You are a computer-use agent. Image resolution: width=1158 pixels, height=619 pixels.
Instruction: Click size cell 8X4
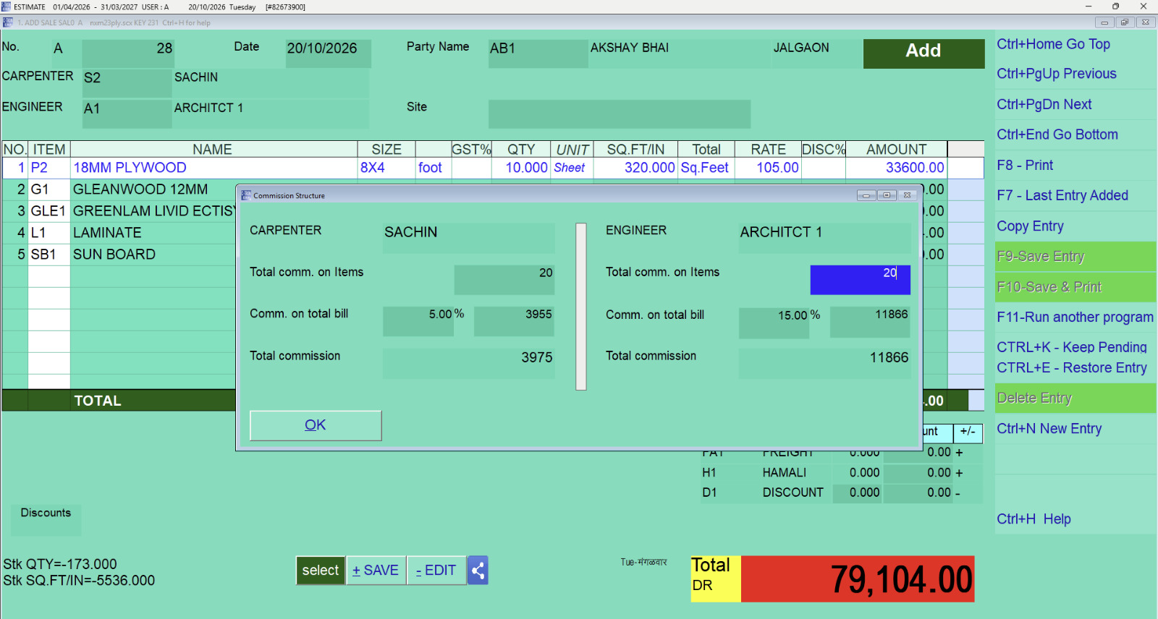click(x=386, y=168)
